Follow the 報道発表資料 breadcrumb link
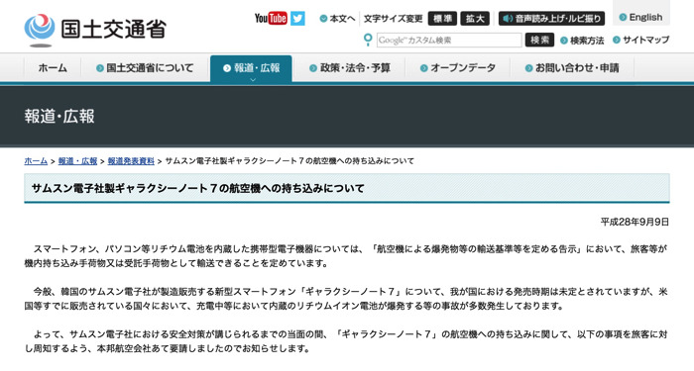The image size is (694, 371). click(131, 161)
